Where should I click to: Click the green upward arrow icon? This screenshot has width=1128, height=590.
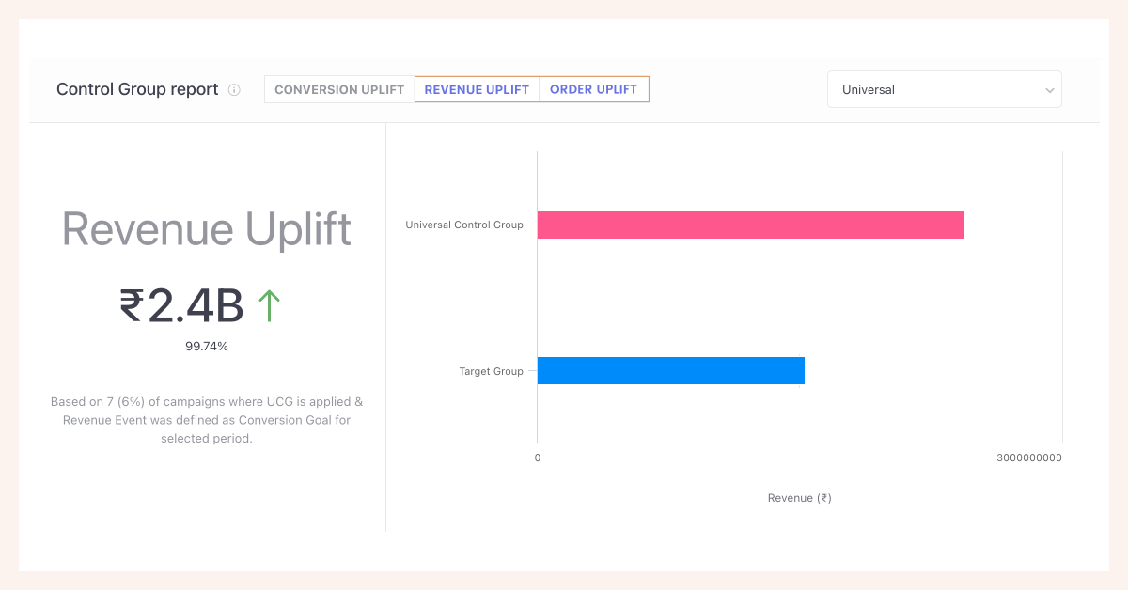[269, 306]
